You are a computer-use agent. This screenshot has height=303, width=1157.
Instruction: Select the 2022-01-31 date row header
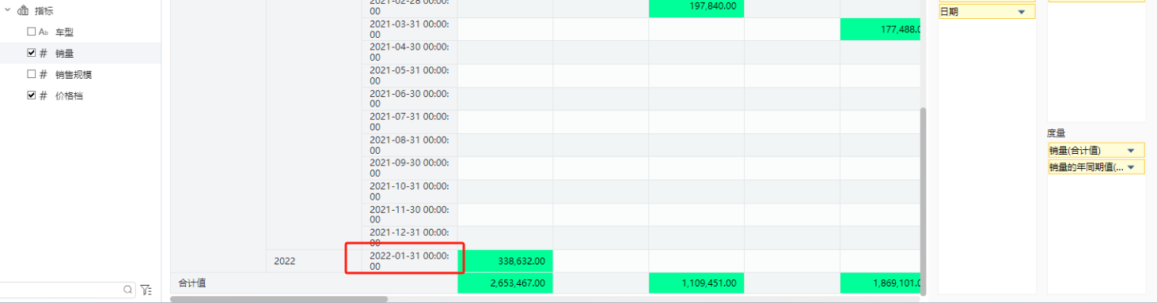click(x=409, y=260)
